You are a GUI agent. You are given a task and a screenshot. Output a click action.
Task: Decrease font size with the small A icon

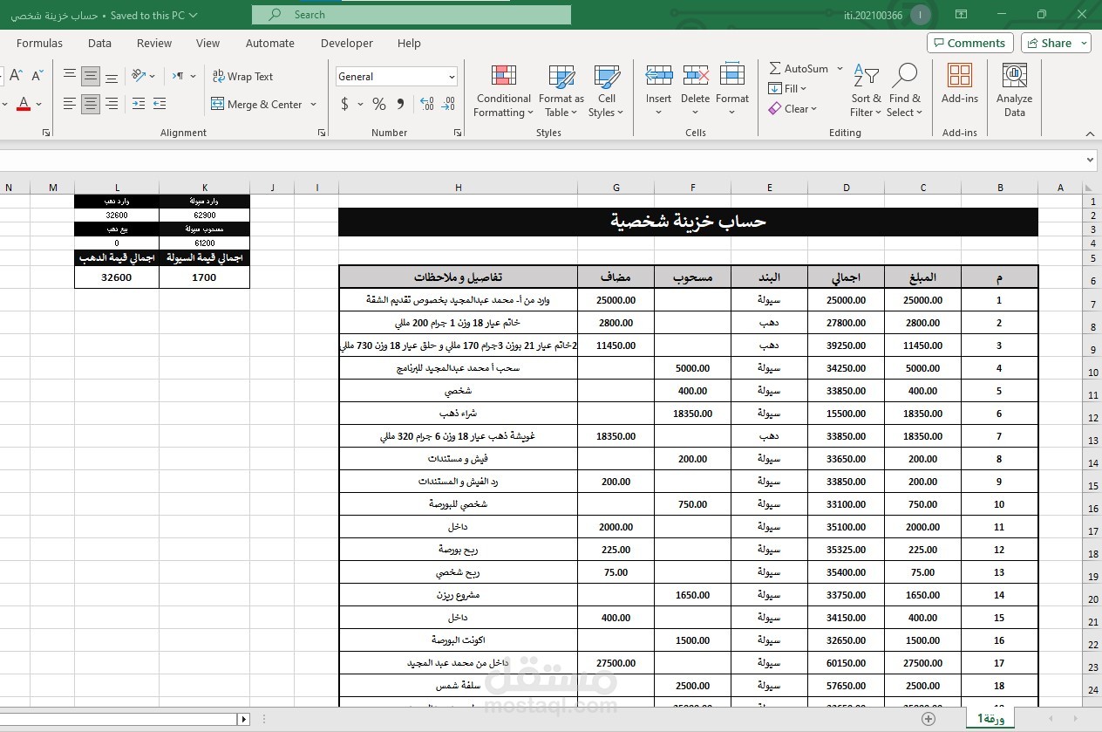pos(37,76)
